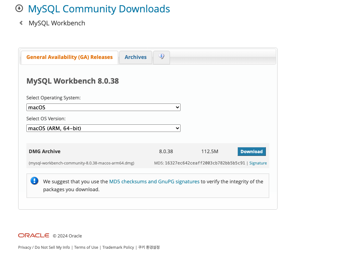The height and width of the screenshot is (258, 356).
Task: Switch to General Availability (GA) Releases tab
Action: click(70, 57)
